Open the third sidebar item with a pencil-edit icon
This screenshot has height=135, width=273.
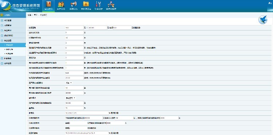(x=13, y=30)
